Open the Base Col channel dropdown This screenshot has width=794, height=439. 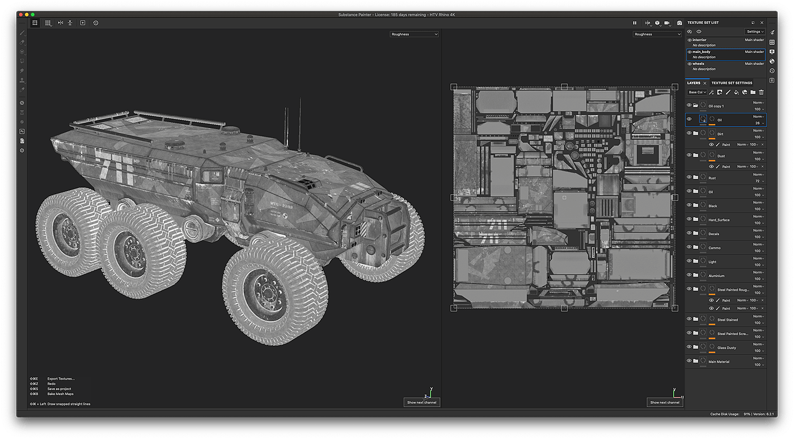(x=696, y=92)
